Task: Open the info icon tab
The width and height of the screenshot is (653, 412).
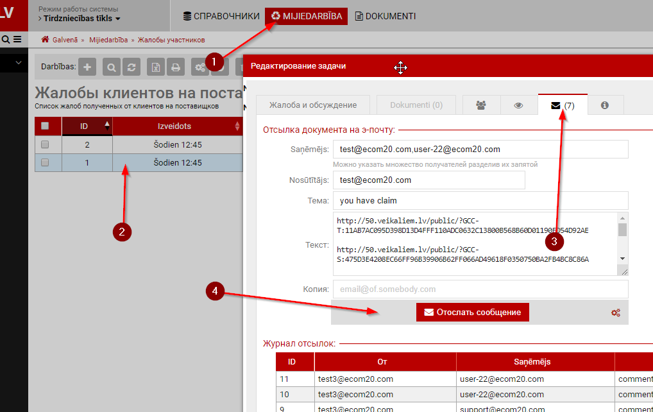Action: (604, 105)
